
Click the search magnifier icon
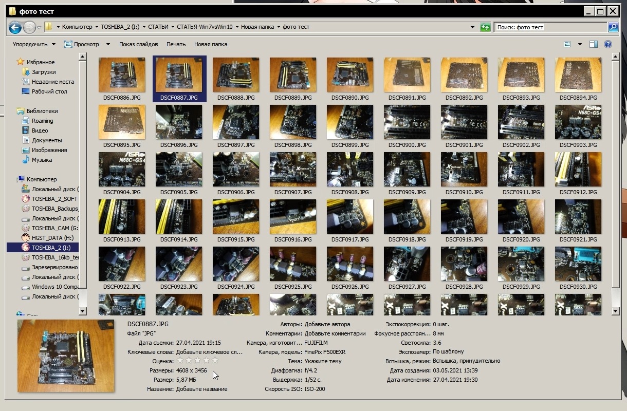click(613, 27)
